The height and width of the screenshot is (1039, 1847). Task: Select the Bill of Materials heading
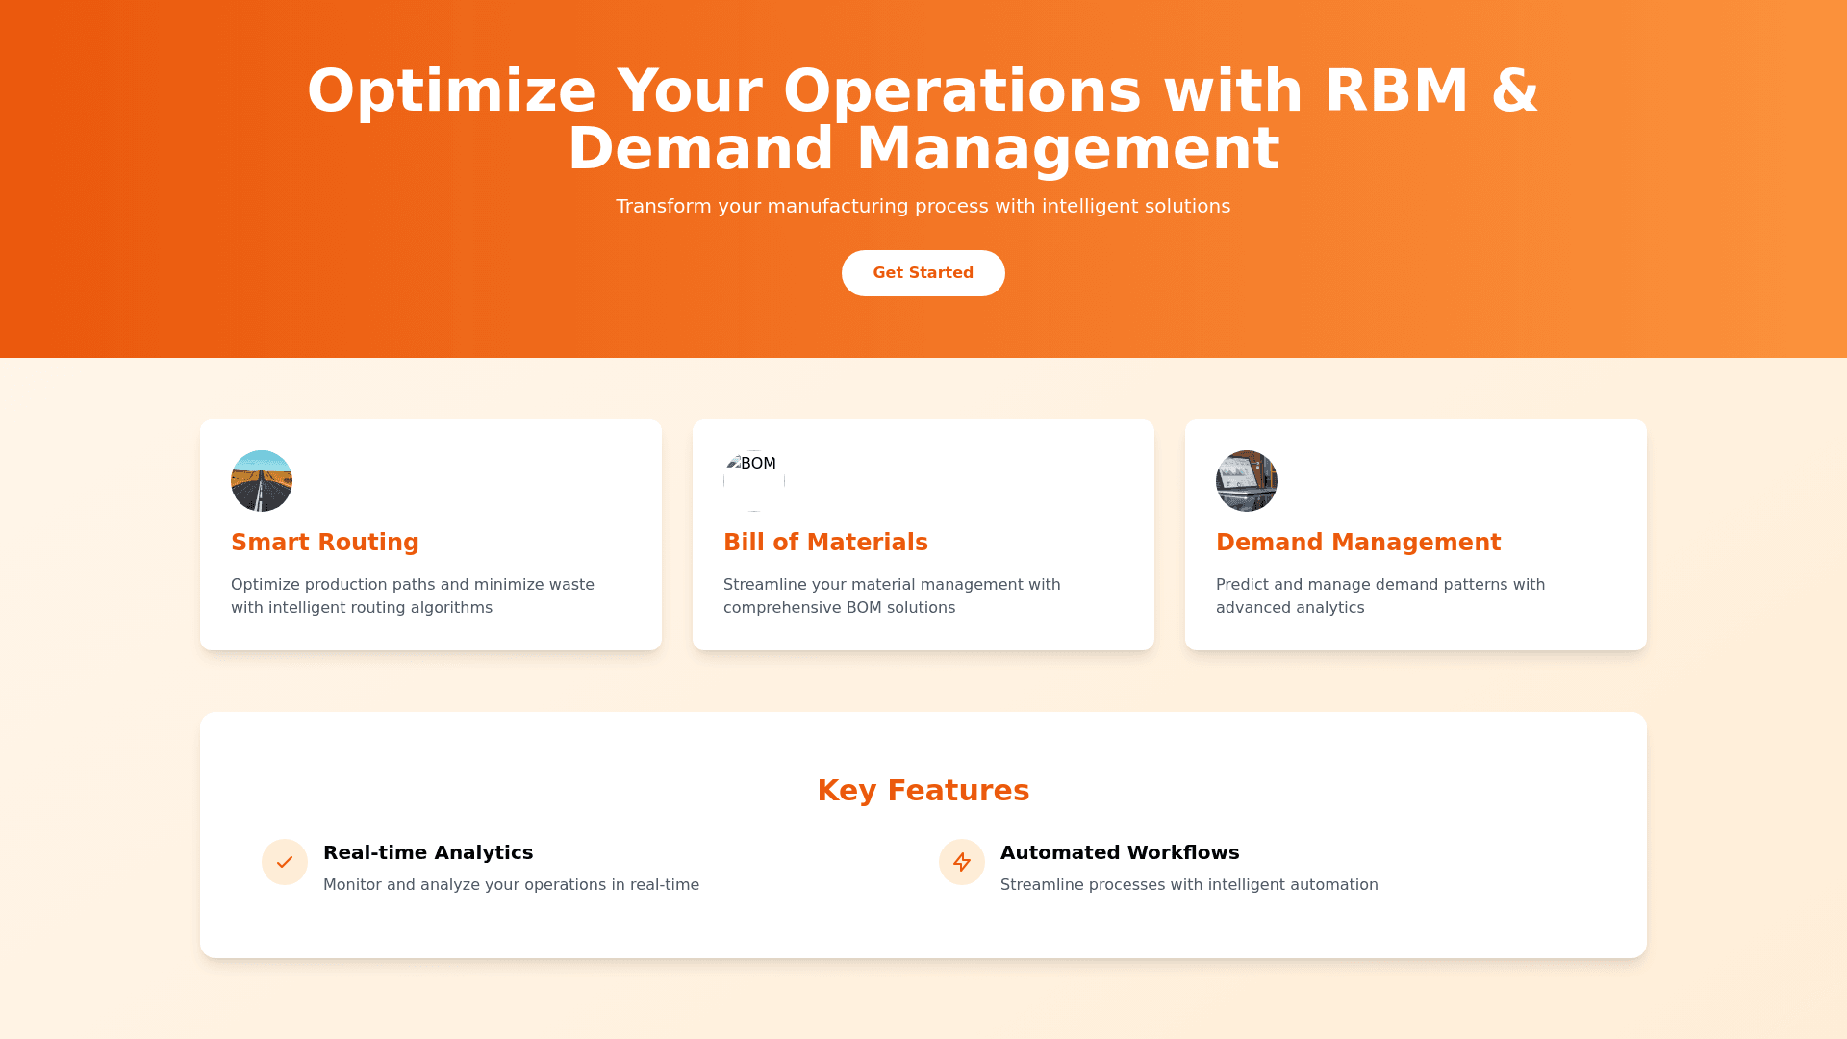[825, 543]
